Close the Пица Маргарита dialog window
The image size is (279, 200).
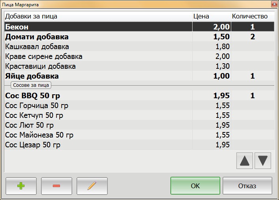coord(273,4)
